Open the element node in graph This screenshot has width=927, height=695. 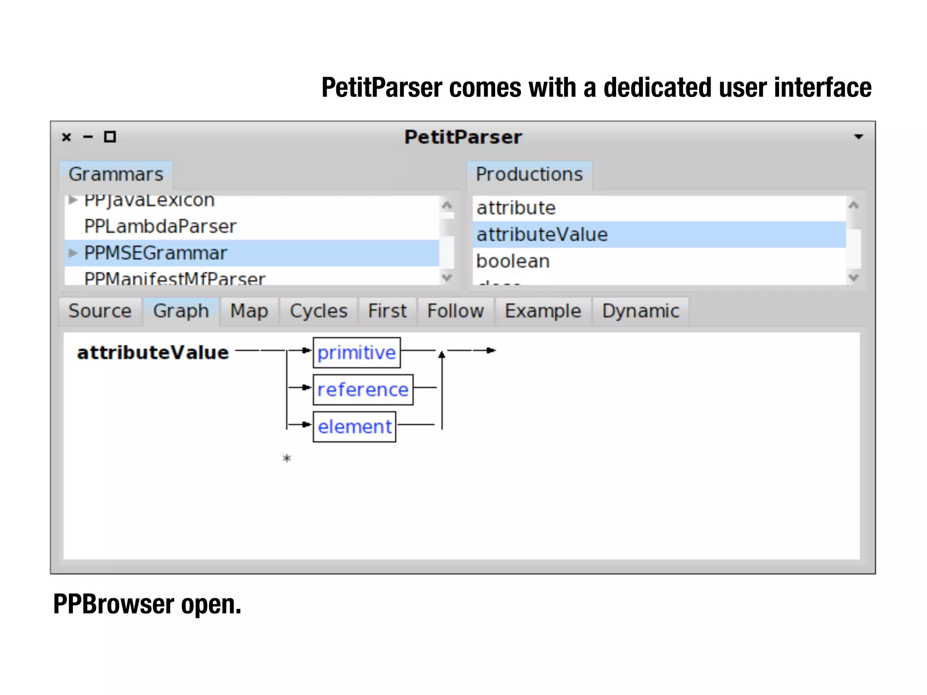tap(354, 427)
